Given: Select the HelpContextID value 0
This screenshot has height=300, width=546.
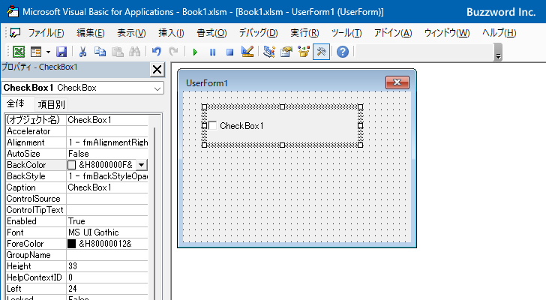Looking at the screenshot, I should pyautogui.click(x=107, y=277).
